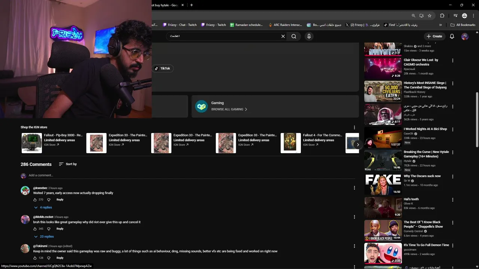Close the 'buy hytale - Google' browser tab
Screen dimensions: 479x269
point(183,5)
